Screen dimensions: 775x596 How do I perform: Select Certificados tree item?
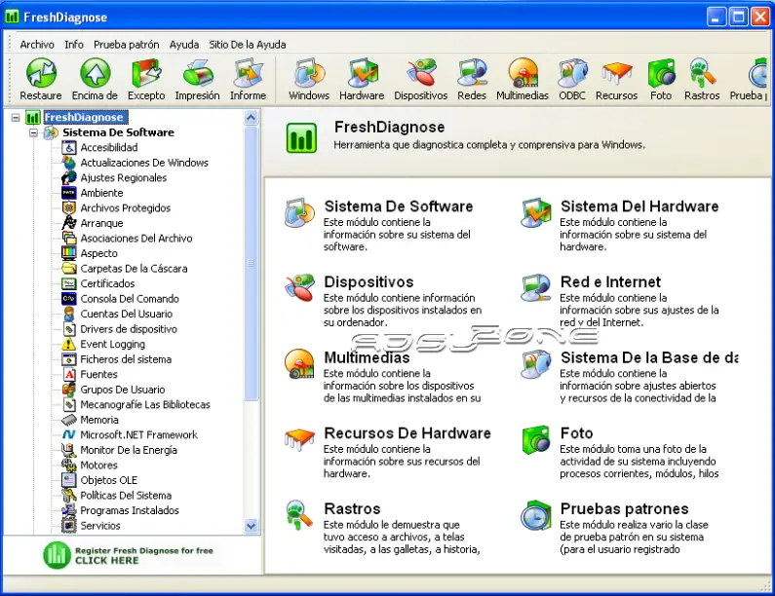point(108,284)
